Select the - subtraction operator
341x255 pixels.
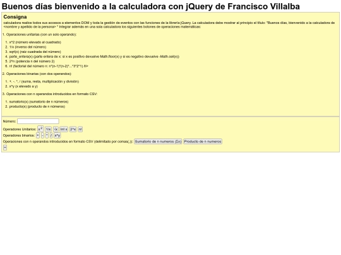click(42, 135)
